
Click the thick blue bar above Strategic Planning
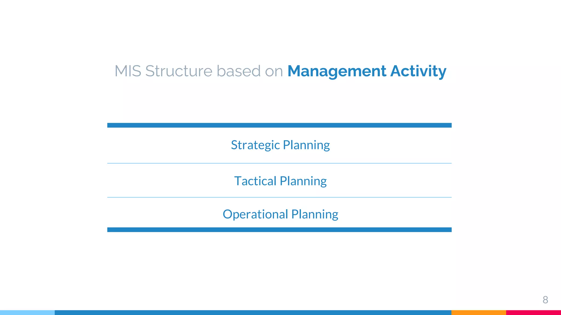click(279, 125)
